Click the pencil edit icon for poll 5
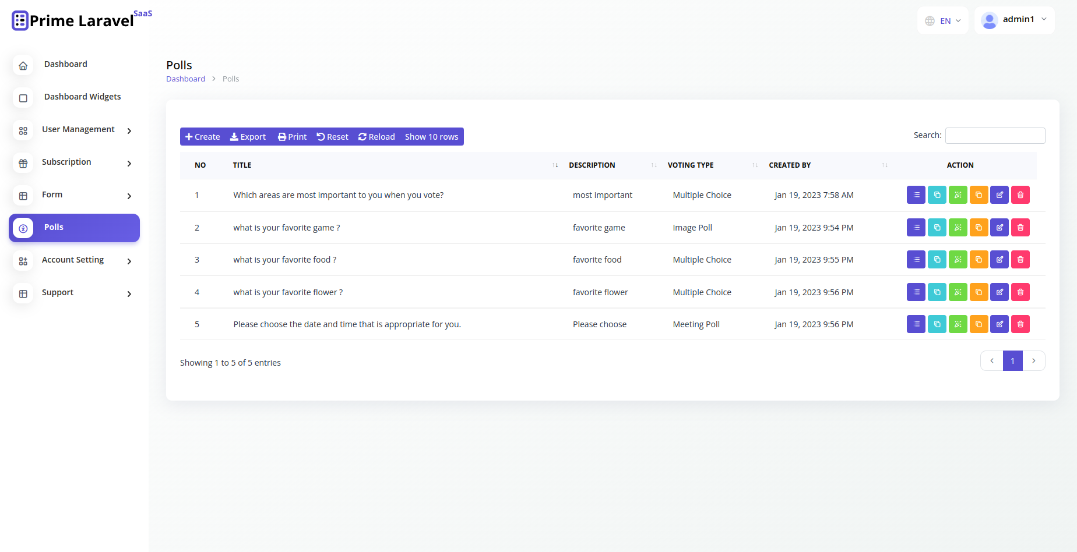This screenshot has height=552, width=1077. tap(999, 324)
